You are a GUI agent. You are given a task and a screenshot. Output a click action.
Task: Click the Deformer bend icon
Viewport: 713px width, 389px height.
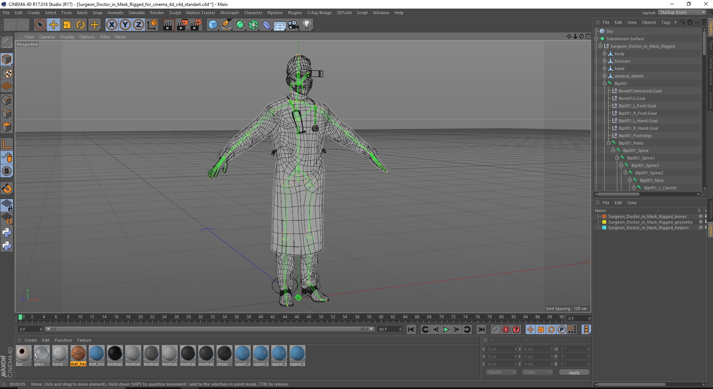coord(267,25)
